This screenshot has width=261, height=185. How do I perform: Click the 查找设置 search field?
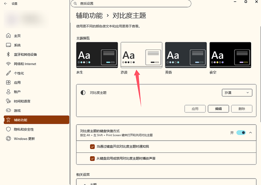point(131,3)
